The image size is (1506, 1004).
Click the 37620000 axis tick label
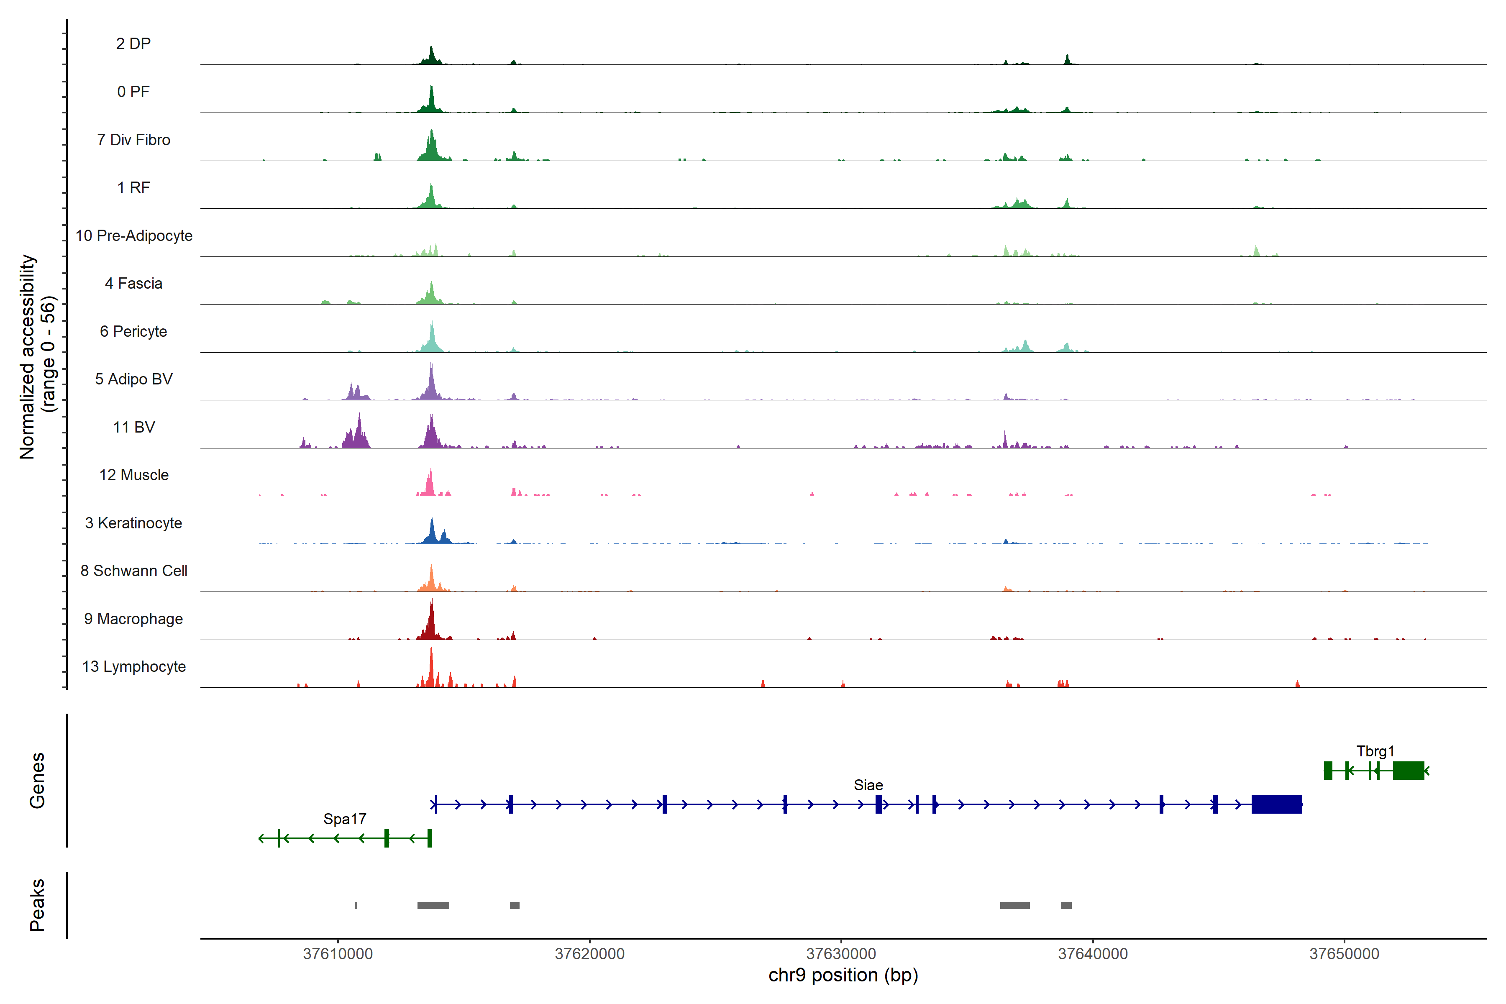pos(589,954)
